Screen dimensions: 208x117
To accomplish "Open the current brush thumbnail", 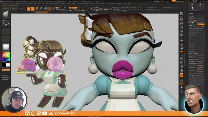I will 6,15.
